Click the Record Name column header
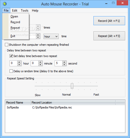Image resolution: width=130 pixels, height=138 pixels. tap(18, 103)
